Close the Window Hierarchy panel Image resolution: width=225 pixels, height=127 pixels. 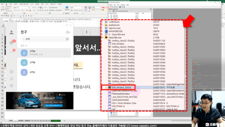coord(152,9)
